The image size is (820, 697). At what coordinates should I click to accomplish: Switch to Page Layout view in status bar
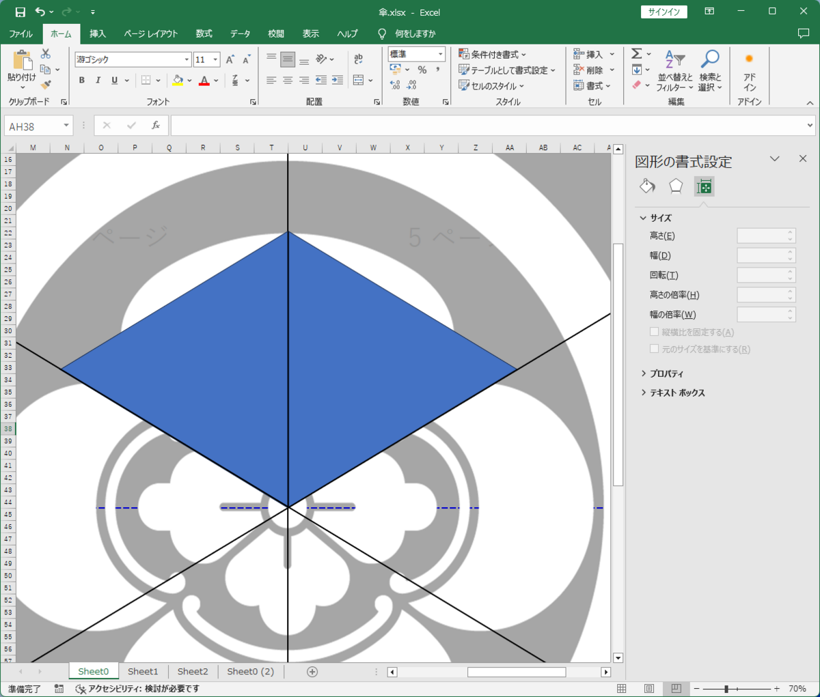pyautogui.click(x=648, y=689)
